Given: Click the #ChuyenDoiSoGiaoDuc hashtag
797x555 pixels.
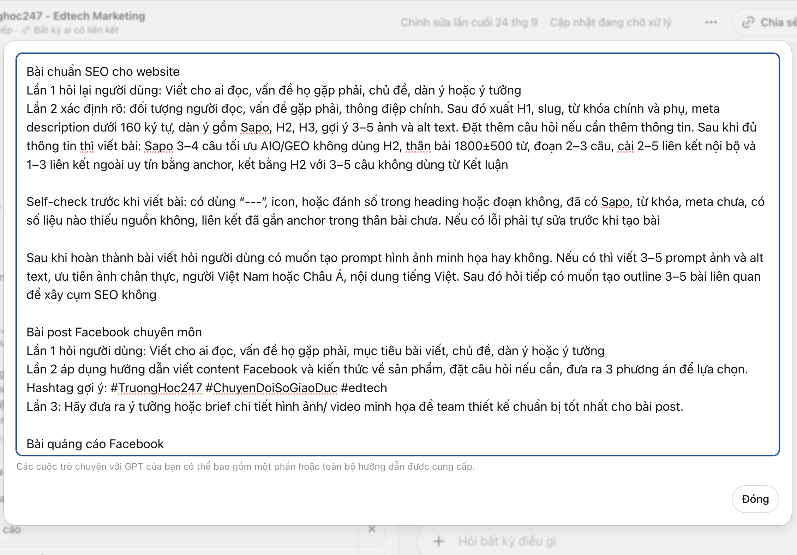Looking at the screenshot, I should (271, 388).
